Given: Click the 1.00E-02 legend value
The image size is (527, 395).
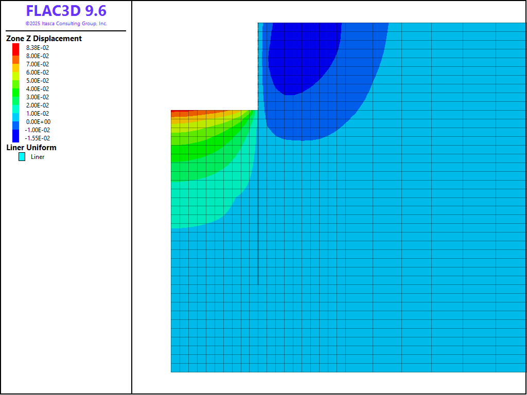Looking at the screenshot, I should click(38, 114).
